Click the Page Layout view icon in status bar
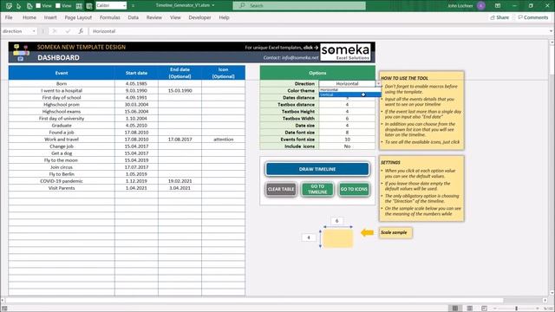Viewport: 555px width, 312px height. (x=470, y=309)
